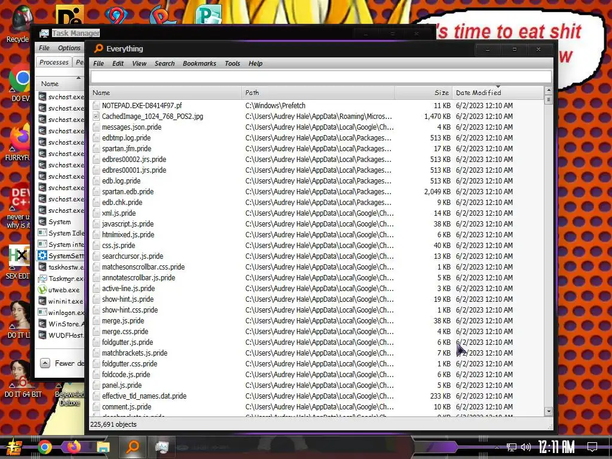612x459 pixels.
Task: Open File Explorer from the taskbar
Action: 103,447
